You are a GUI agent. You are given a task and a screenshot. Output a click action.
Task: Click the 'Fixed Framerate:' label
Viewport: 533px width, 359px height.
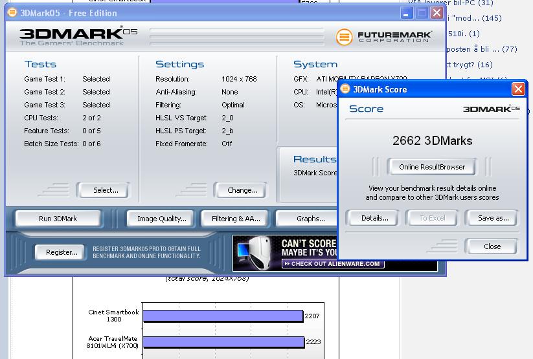[x=181, y=144]
